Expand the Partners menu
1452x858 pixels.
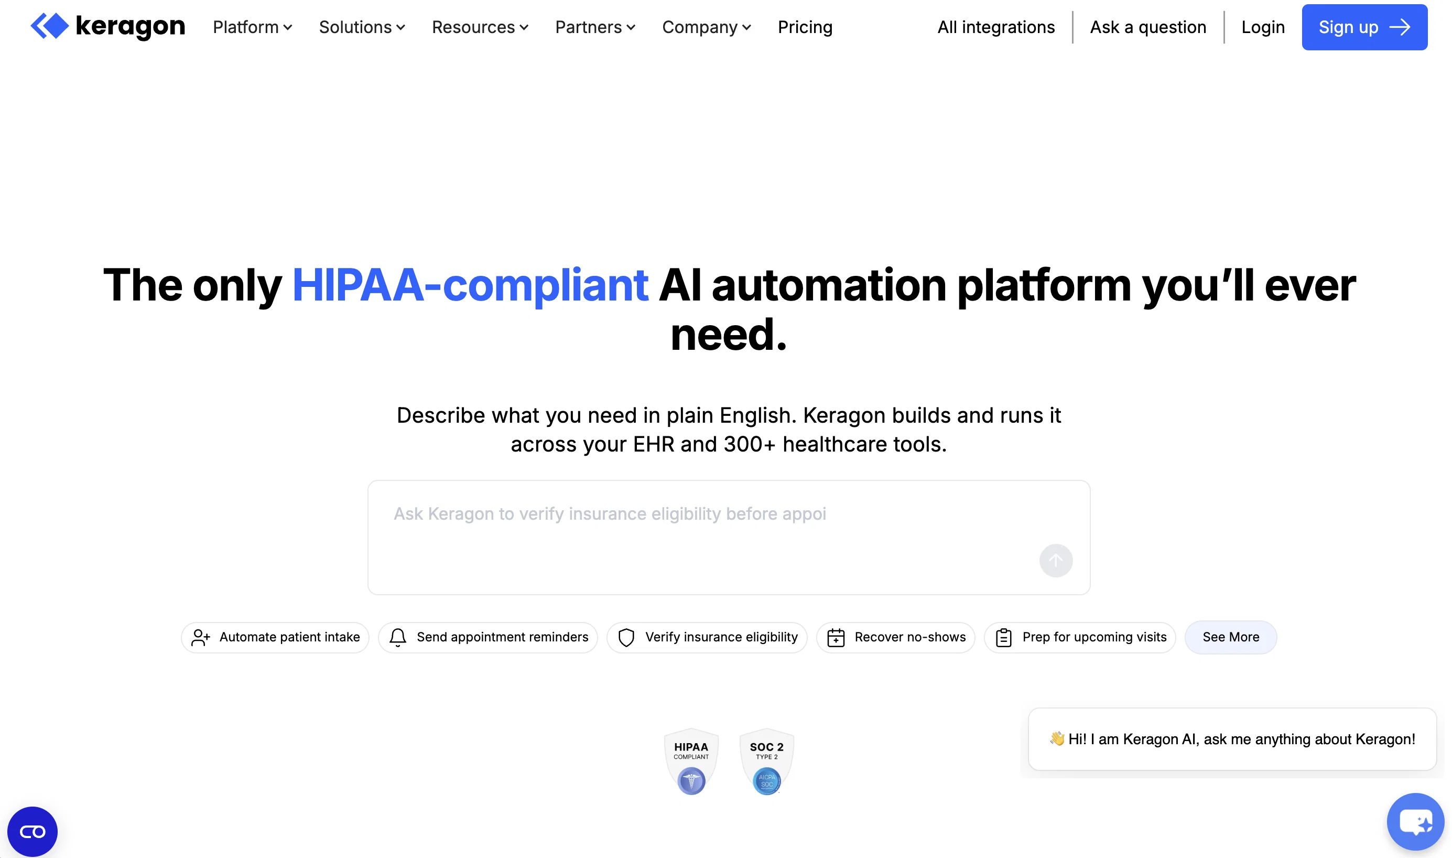click(595, 27)
